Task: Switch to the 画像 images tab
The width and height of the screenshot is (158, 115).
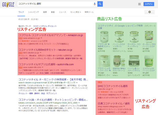Action: [x=45, y=12]
